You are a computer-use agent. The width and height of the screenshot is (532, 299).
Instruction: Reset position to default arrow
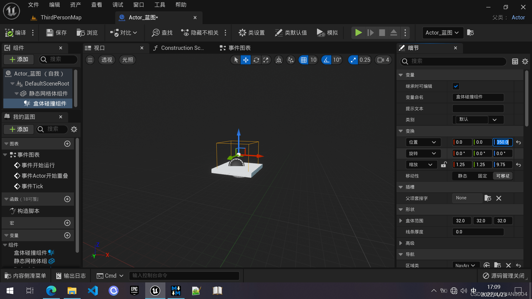click(518, 142)
